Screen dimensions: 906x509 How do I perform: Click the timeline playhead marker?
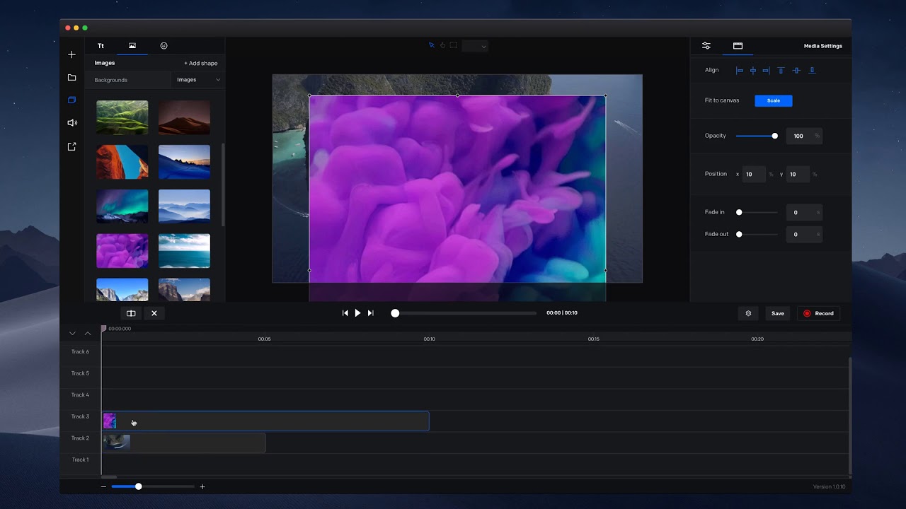click(x=103, y=329)
